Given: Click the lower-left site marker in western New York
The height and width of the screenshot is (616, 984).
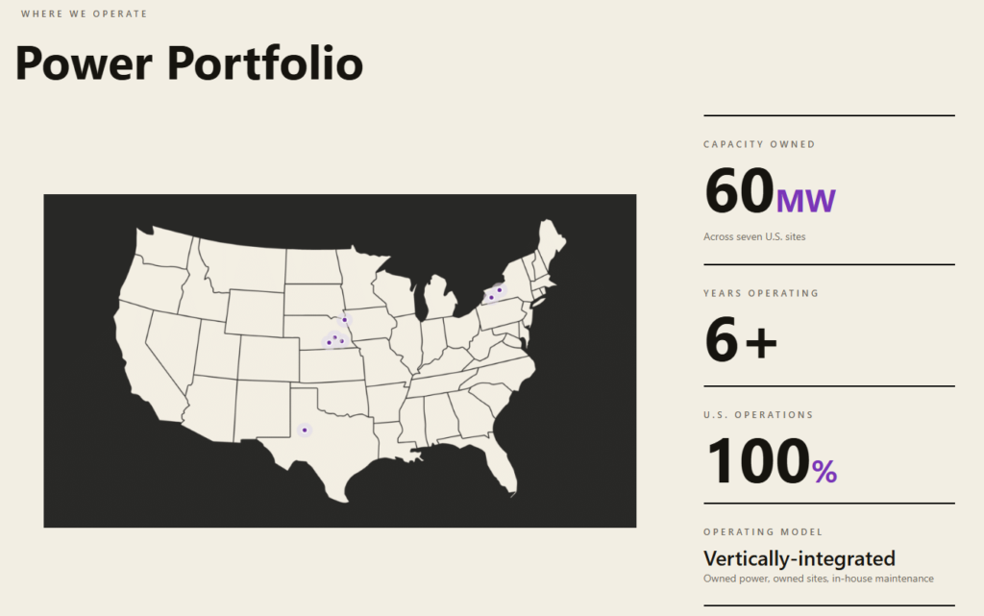Looking at the screenshot, I should coord(491,298).
